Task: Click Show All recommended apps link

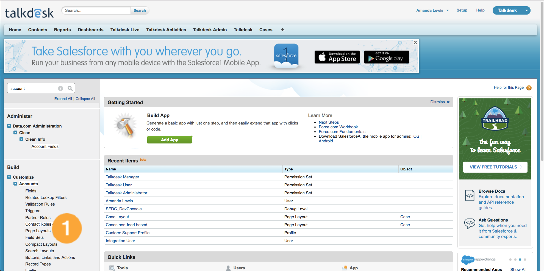Action: coord(518,269)
